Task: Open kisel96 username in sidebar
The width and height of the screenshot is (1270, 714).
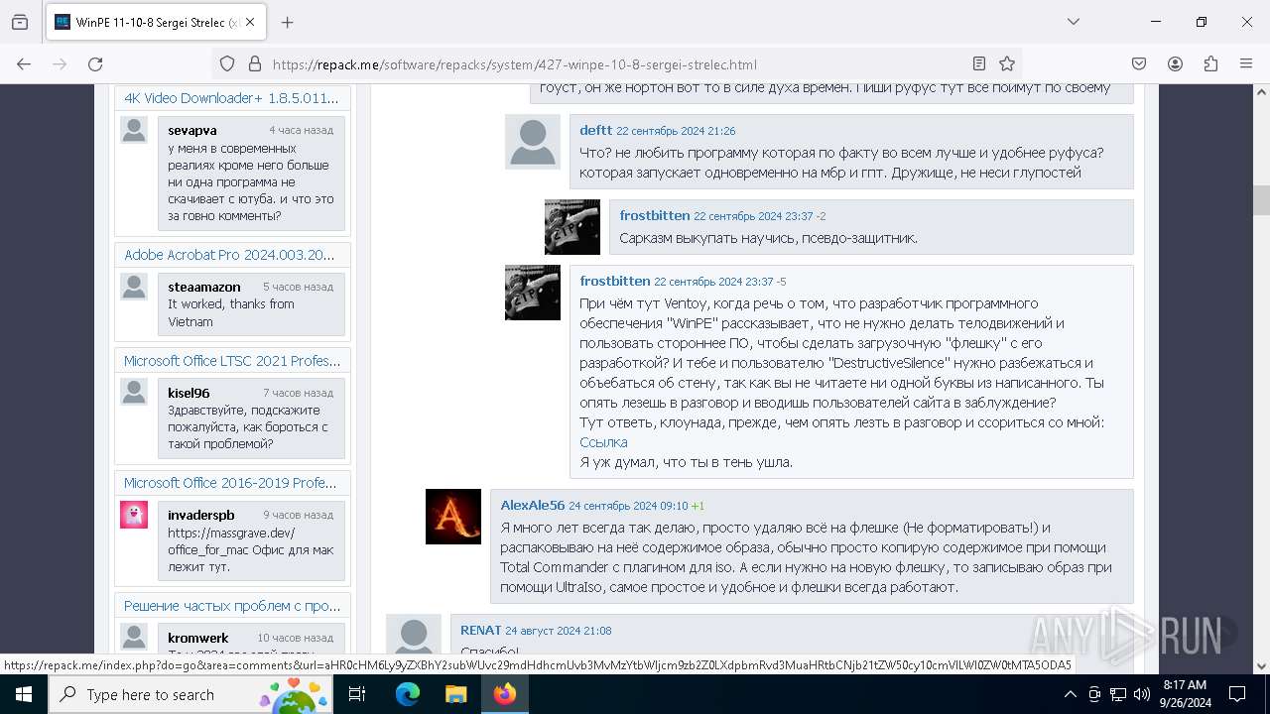Action: tap(189, 393)
